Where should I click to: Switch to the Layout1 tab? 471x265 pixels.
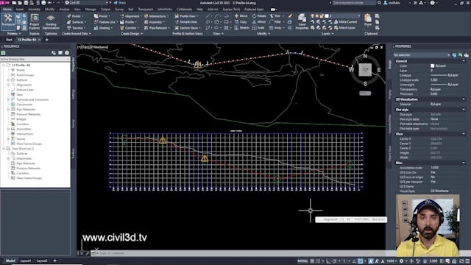click(26, 261)
